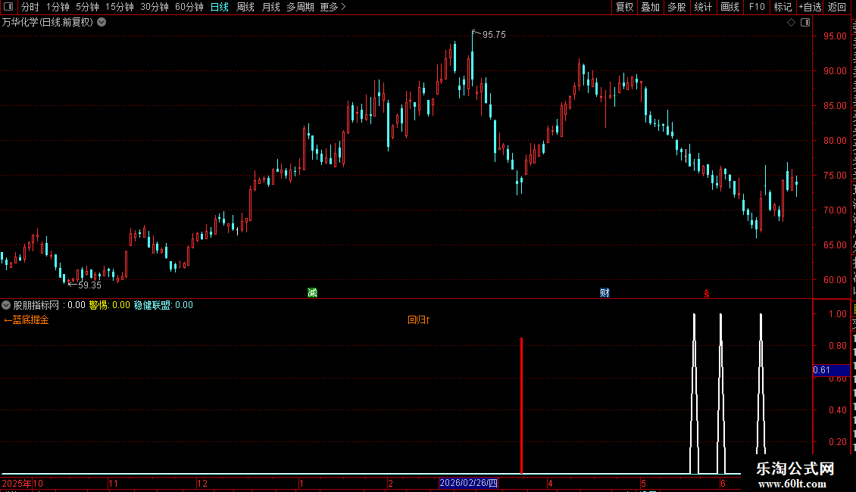Open 多股 multi-stock view
Viewport: 856px width, 492px height.
(x=676, y=7)
